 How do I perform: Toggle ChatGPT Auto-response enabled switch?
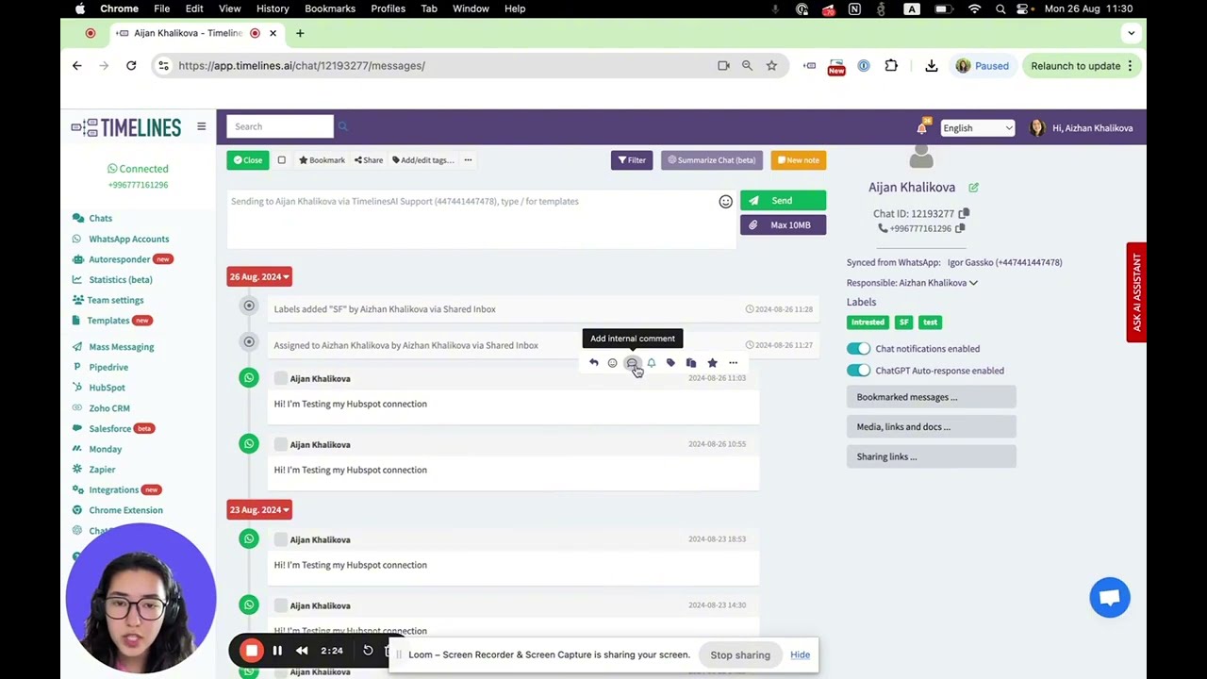[858, 371]
